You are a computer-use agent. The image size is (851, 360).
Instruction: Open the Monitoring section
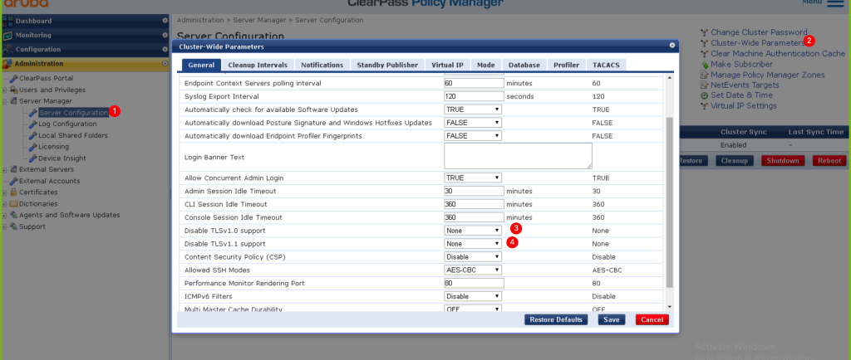pyautogui.click(x=86, y=35)
